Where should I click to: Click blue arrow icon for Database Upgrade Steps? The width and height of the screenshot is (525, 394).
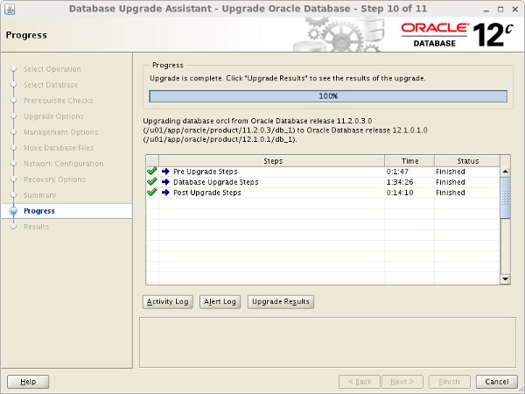pyautogui.click(x=165, y=182)
